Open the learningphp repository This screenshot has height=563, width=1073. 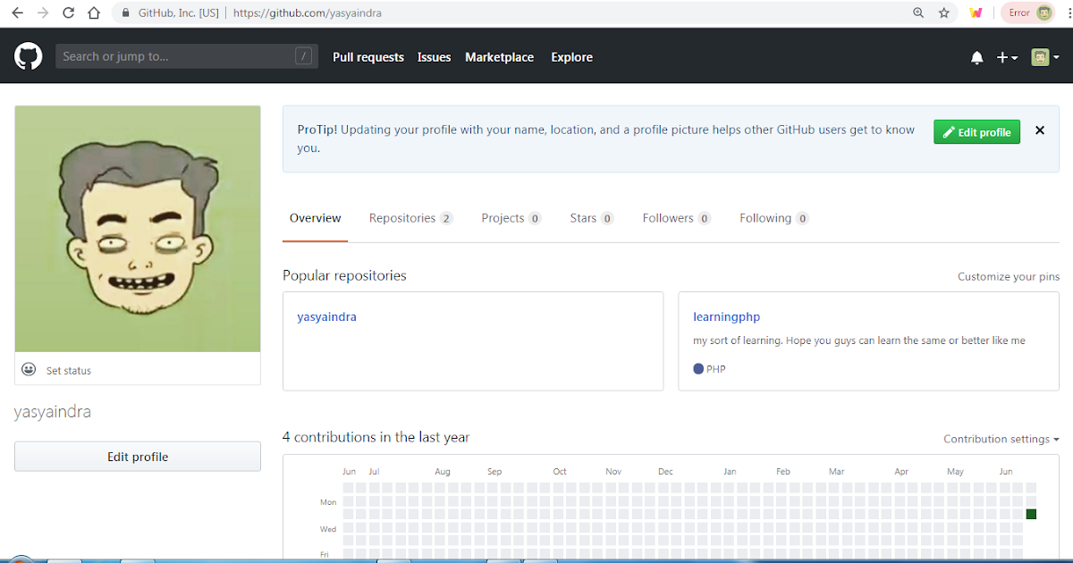click(x=727, y=316)
